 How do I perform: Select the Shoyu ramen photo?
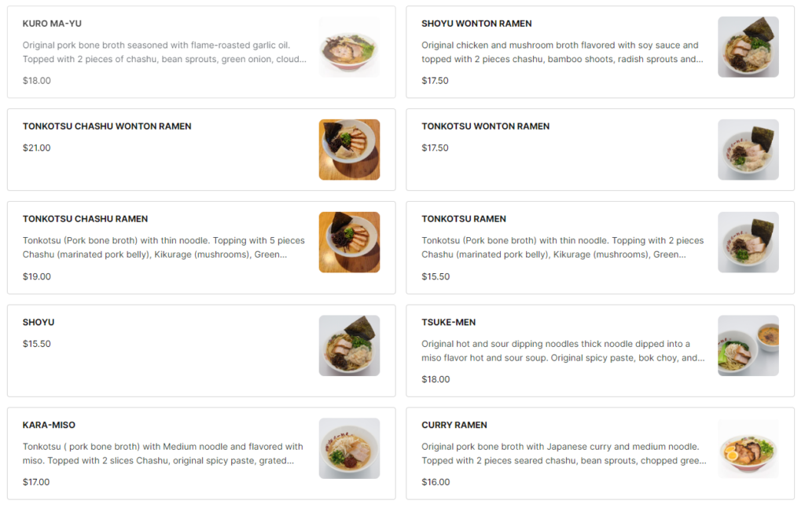349,345
